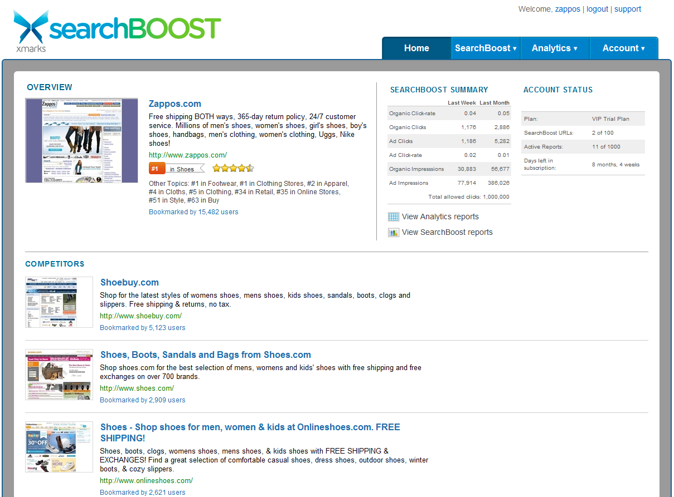Open the Zappos.com title link
This screenshot has height=497, width=674.
[175, 104]
